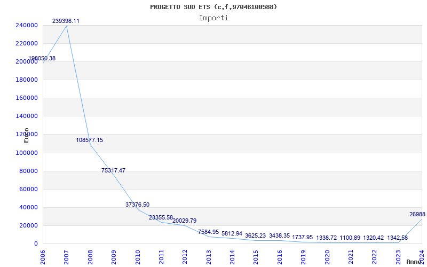Click the Importi subtitle
427x267 pixels.
click(x=213, y=18)
